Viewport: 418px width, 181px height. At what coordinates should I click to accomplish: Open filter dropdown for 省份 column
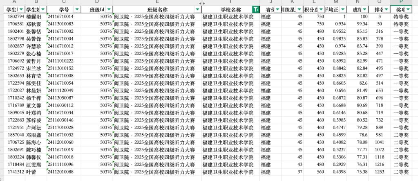tap(278, 9)
